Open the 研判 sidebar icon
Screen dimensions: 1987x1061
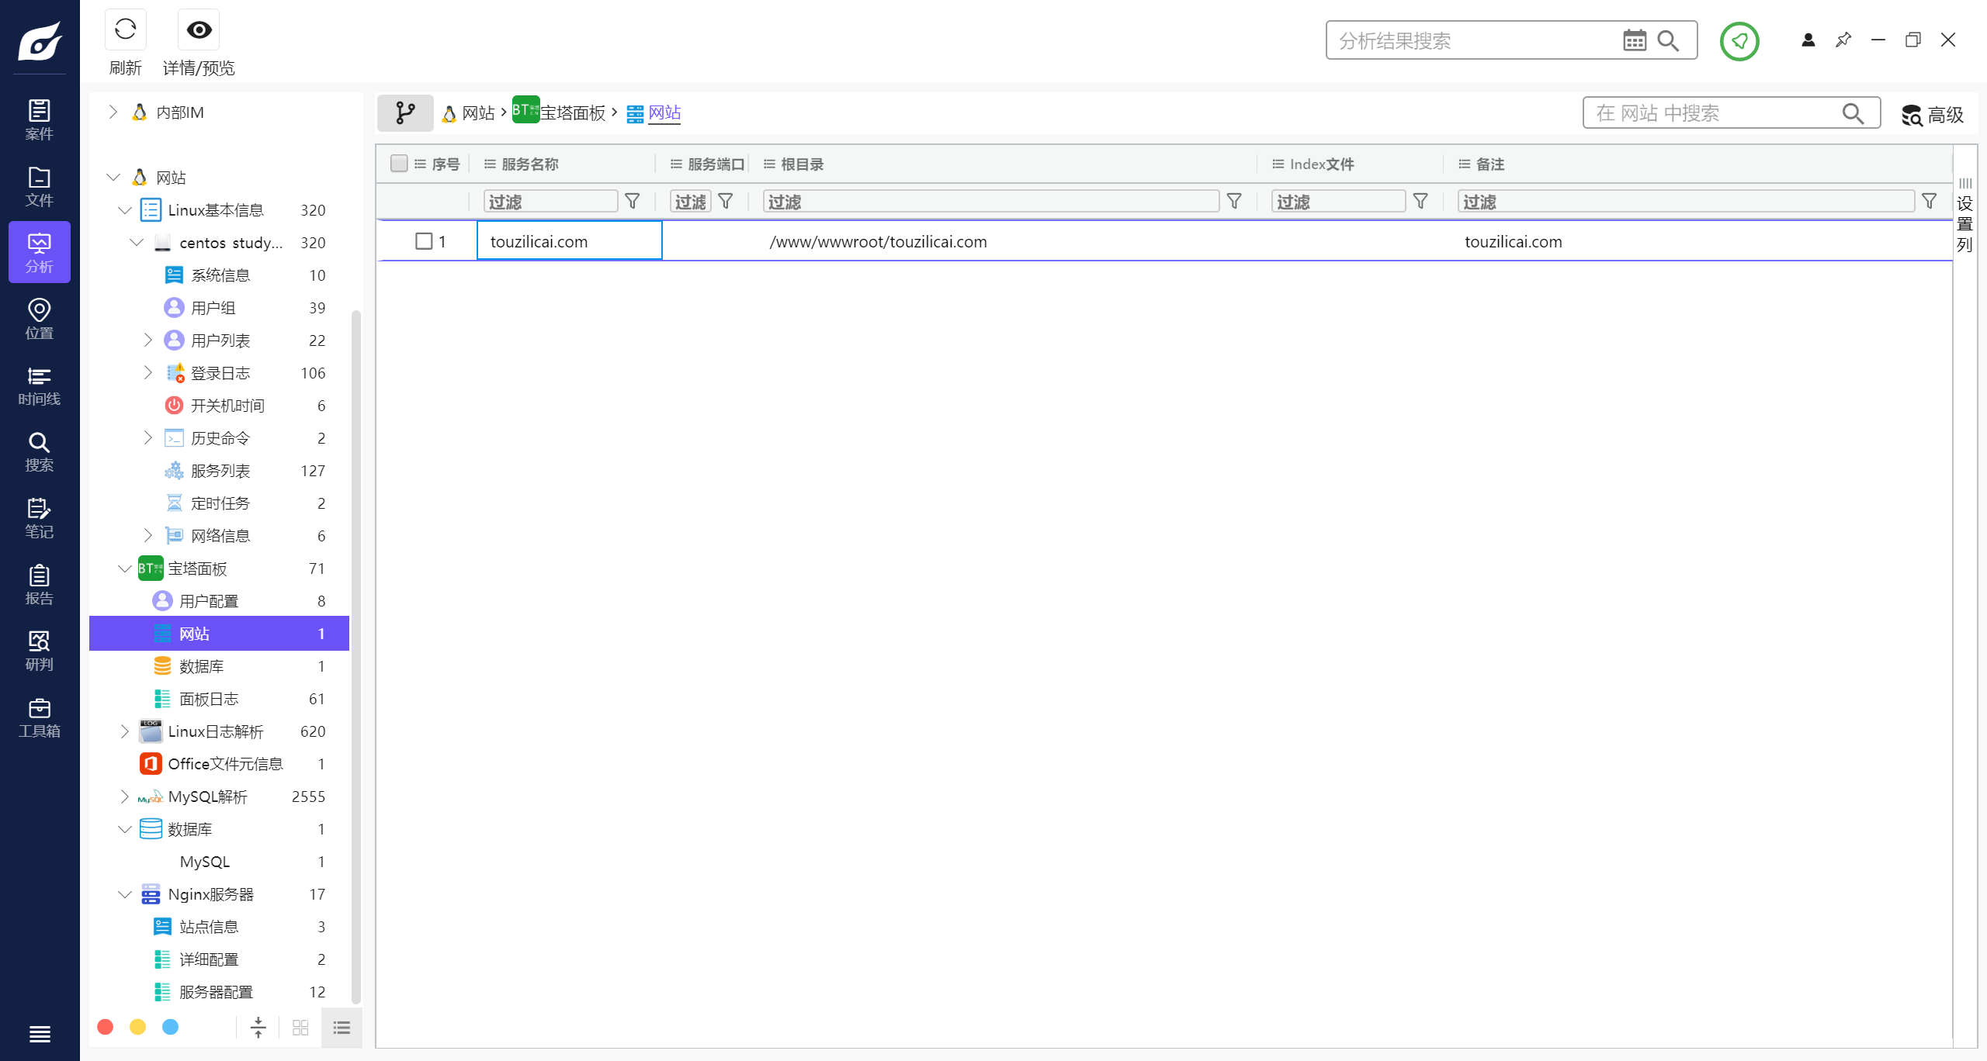39,651
